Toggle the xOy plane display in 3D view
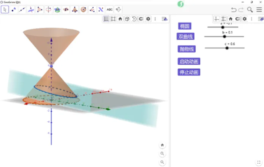Screen dimensions: 264x167 (106, 19)
